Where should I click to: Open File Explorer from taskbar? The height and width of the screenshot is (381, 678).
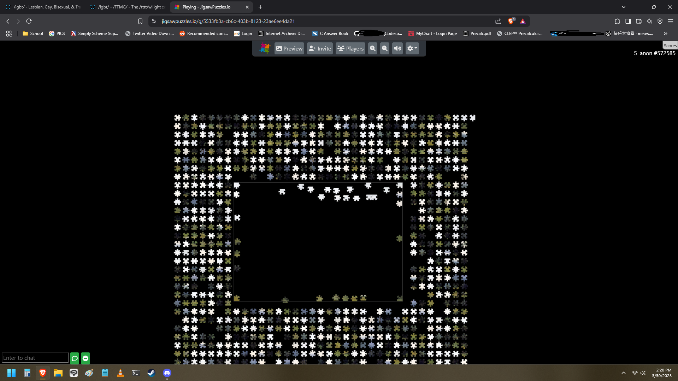[x=58, y=373]
